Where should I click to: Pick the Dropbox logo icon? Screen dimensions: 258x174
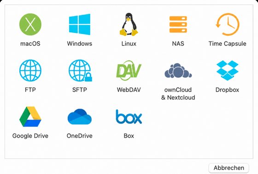[x=228, y=70]
